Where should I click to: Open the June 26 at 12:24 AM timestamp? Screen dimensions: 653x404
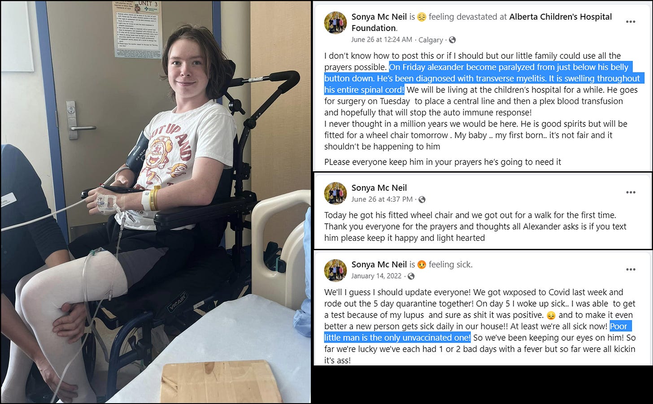[x=382, y=39]
